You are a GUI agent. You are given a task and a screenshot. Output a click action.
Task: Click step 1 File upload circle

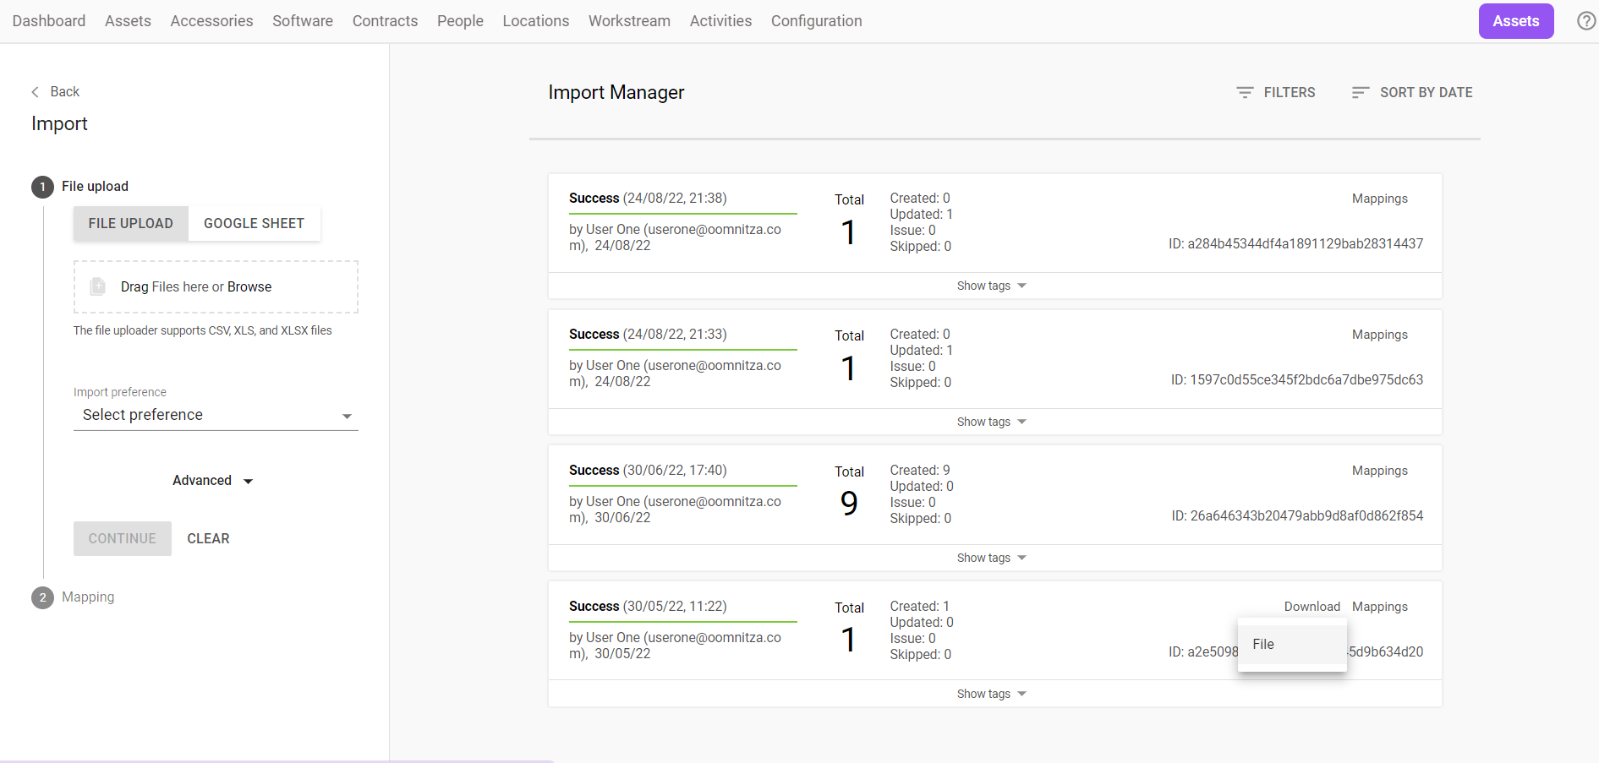click(x=42, y=187)
